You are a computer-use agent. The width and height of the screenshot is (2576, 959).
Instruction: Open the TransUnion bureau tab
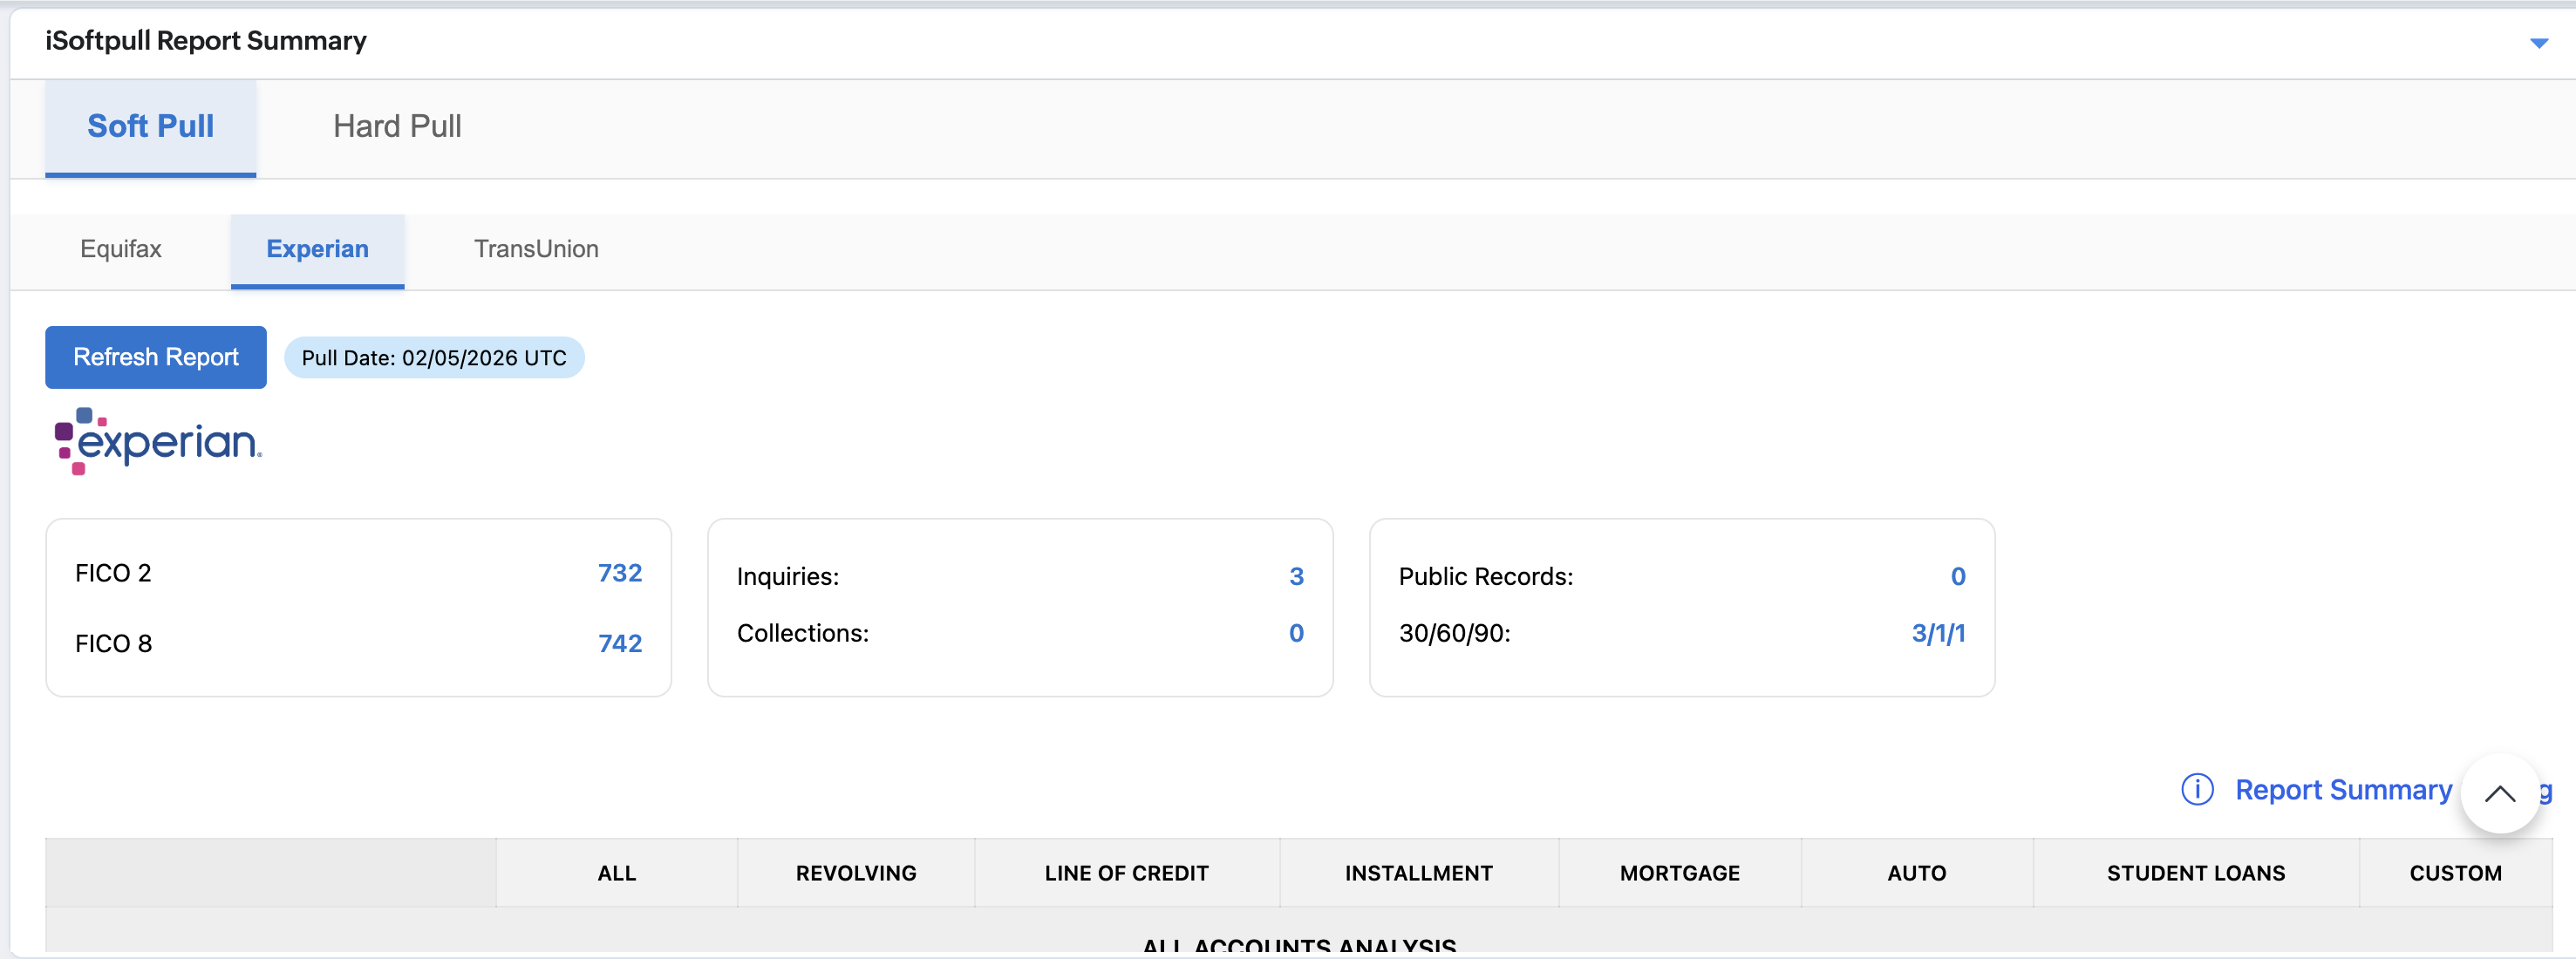pyautogui.click(x=536, y=249)
